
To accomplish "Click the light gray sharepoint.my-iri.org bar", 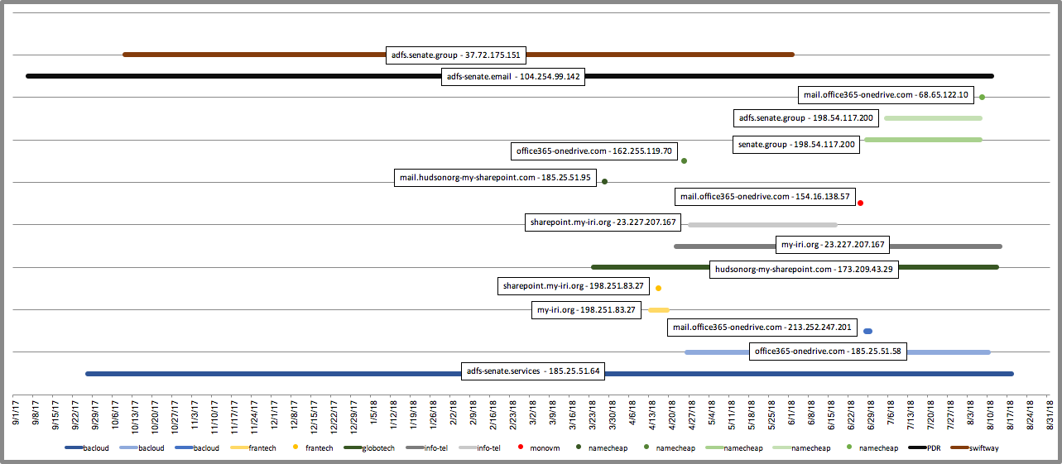I will pyautogui.click(x=762, y=225).
